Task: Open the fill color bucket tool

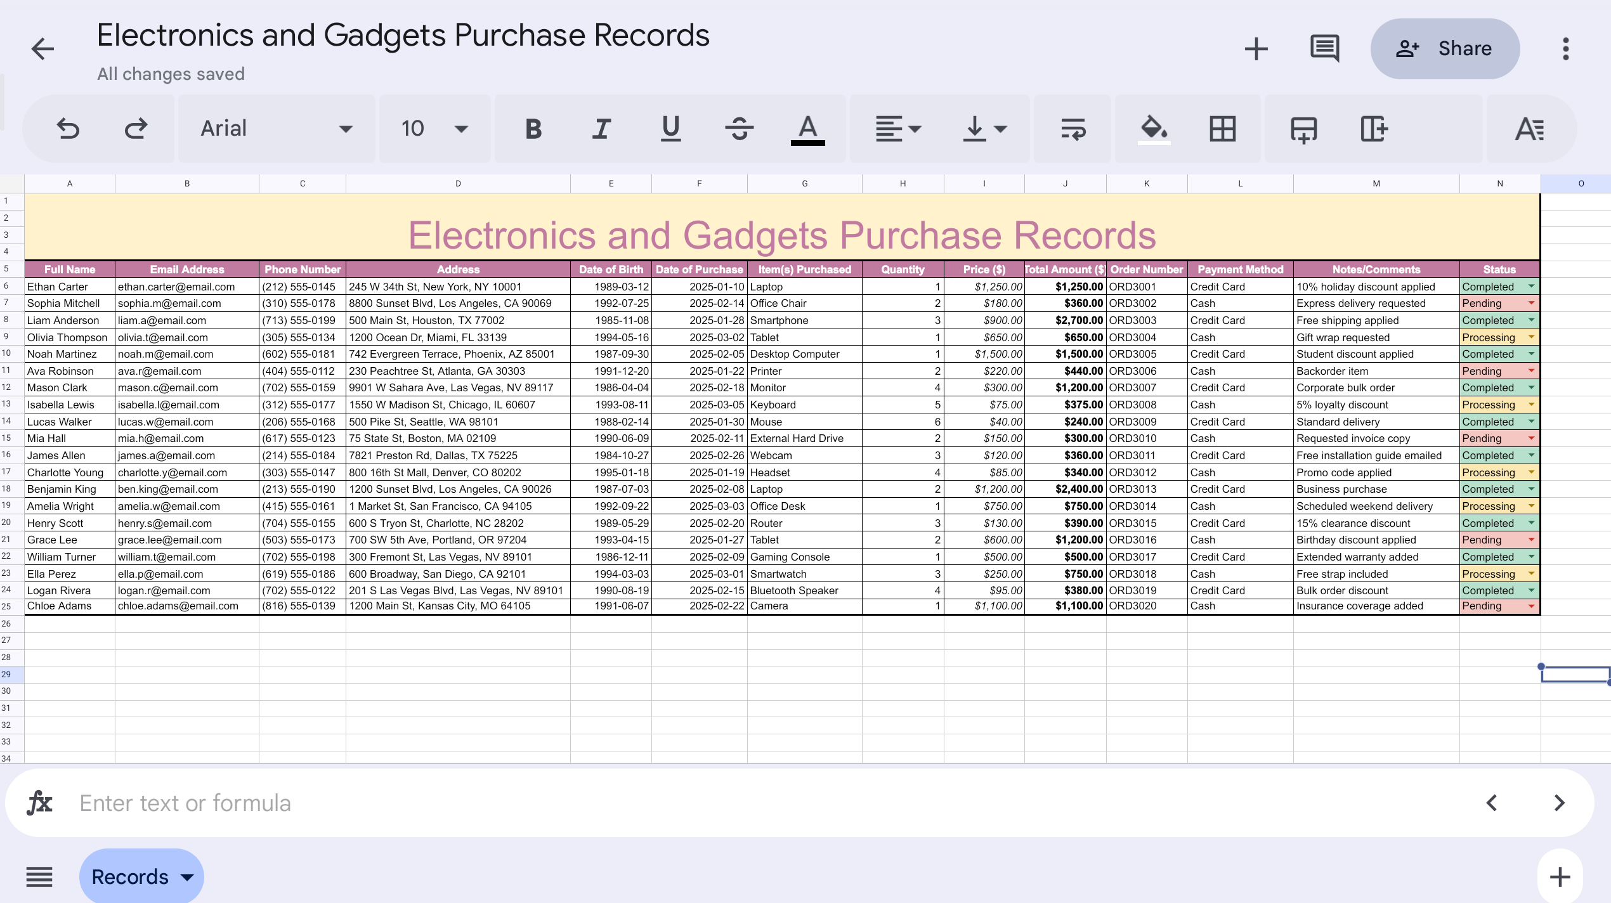Action: (1154, 129)
